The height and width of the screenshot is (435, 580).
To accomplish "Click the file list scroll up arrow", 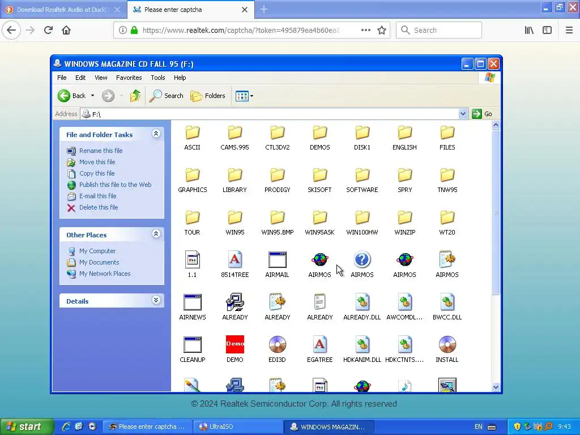I will click(496, 125).
